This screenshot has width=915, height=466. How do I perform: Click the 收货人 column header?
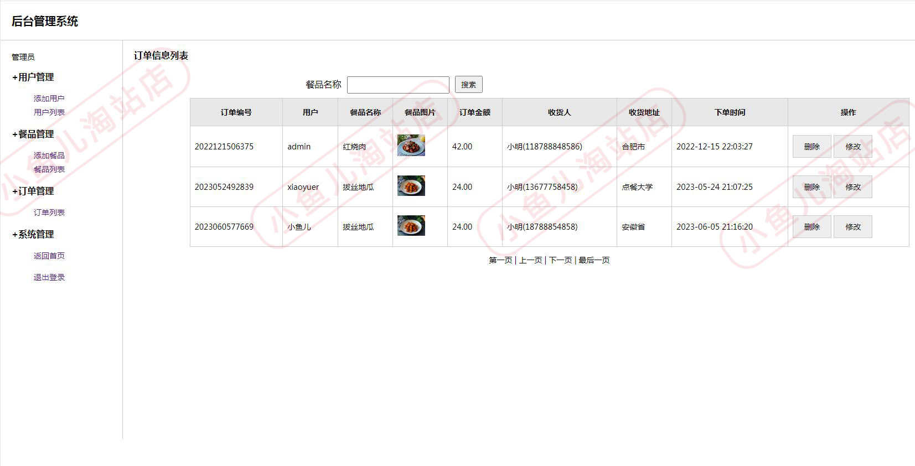point(559,112)
